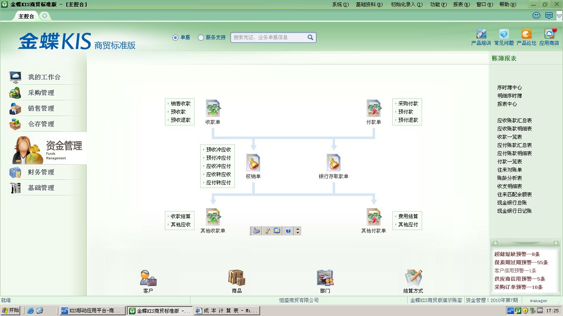Open the 银行存取款单 icon
The height and width of the screenshot is (316, 563).
point(333,163)
